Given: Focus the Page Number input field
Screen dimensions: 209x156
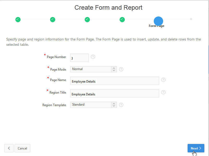Looking at the screenshot, I should click(x=79, y=58).
